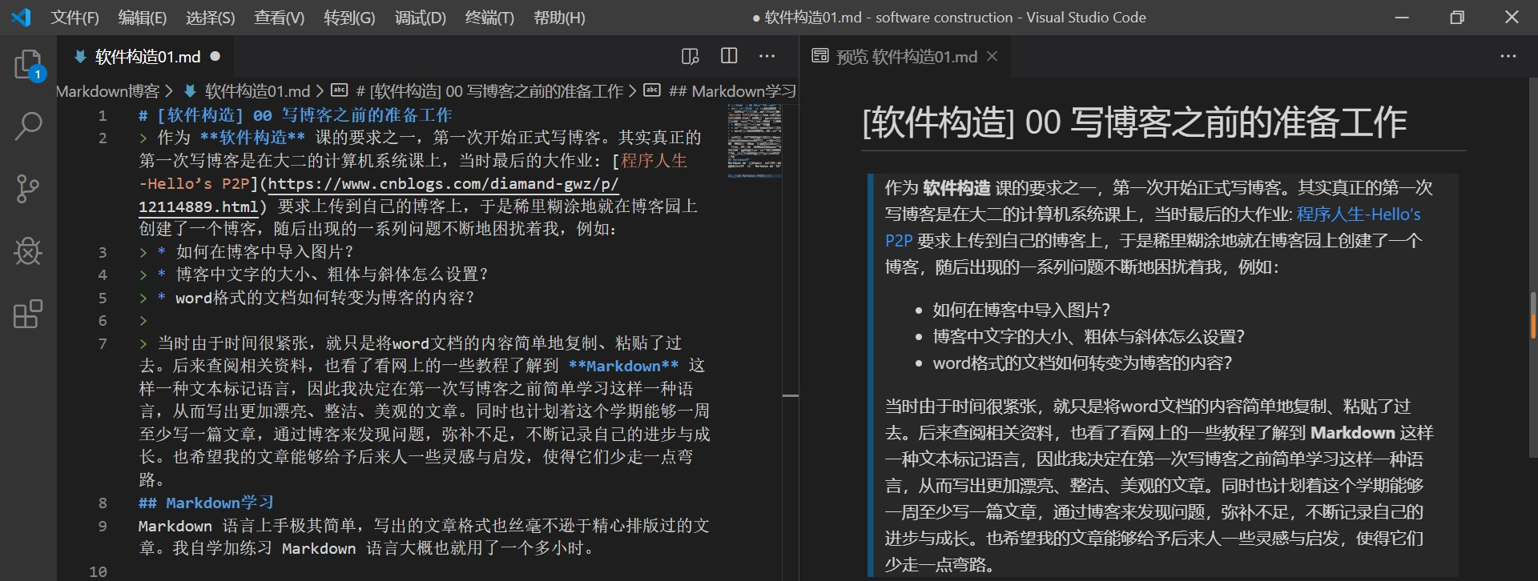Click the editor minimap thumbnail
The height and width of the screenshot is (581, 1538).
755,140
